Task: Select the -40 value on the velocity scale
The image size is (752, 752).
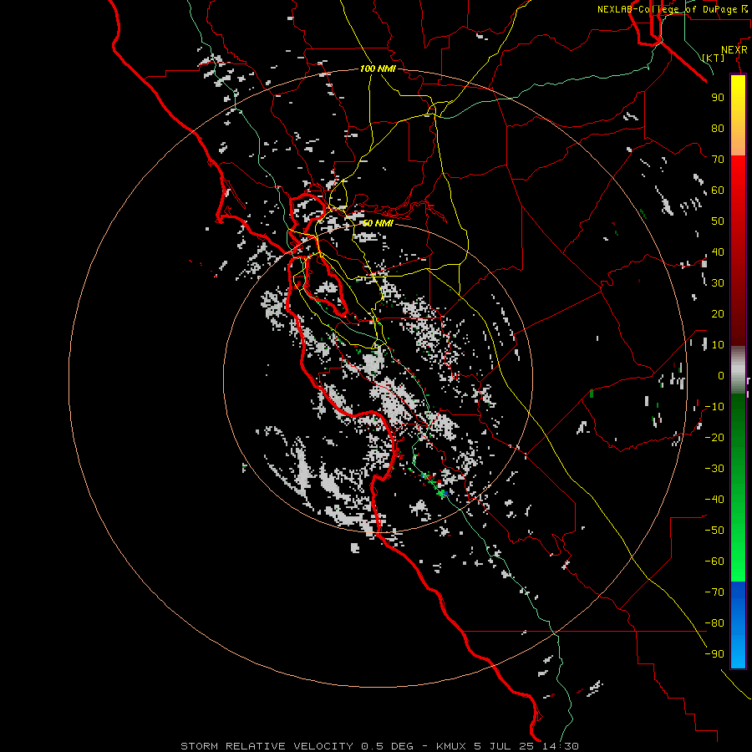Action: pyautogui.click(x=714, y=500)
